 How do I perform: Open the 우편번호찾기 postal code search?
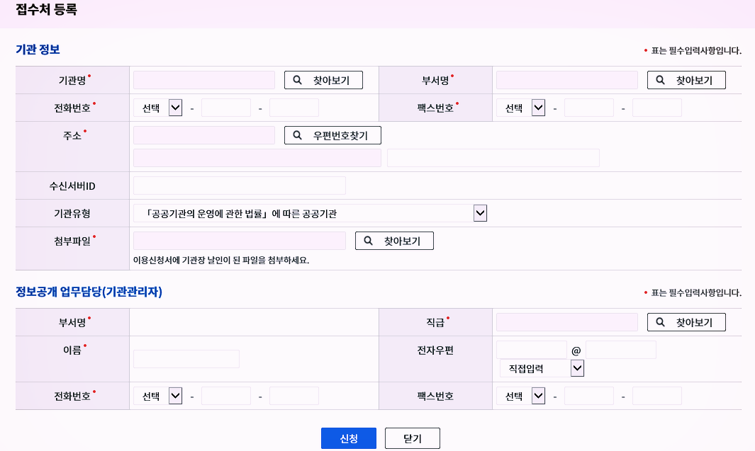coord(332,135)
